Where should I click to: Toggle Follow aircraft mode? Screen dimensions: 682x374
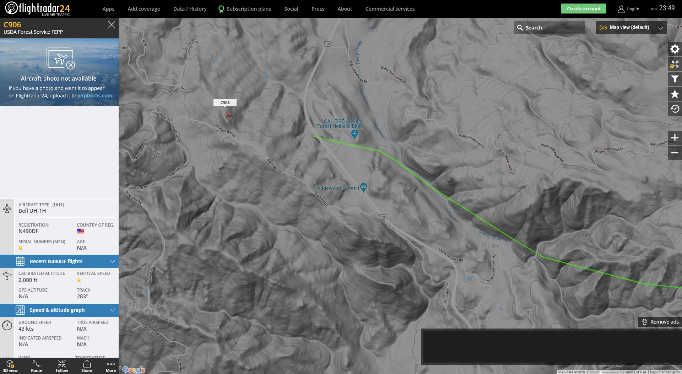point(62,366)
